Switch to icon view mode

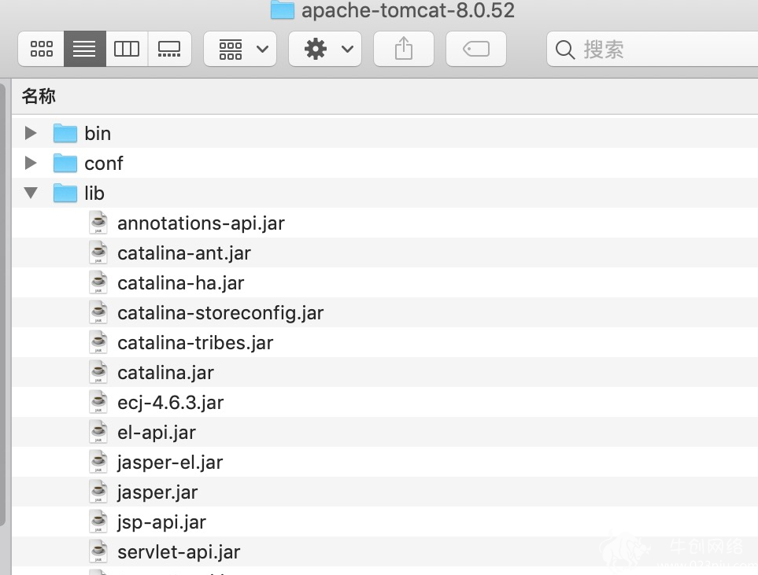41,49
